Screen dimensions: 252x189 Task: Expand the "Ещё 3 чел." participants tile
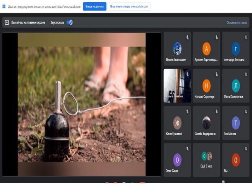206,160
